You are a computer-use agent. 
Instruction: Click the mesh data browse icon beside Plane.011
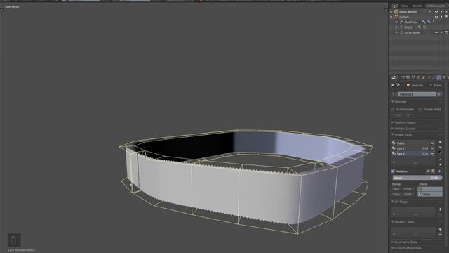coord(394,94)
